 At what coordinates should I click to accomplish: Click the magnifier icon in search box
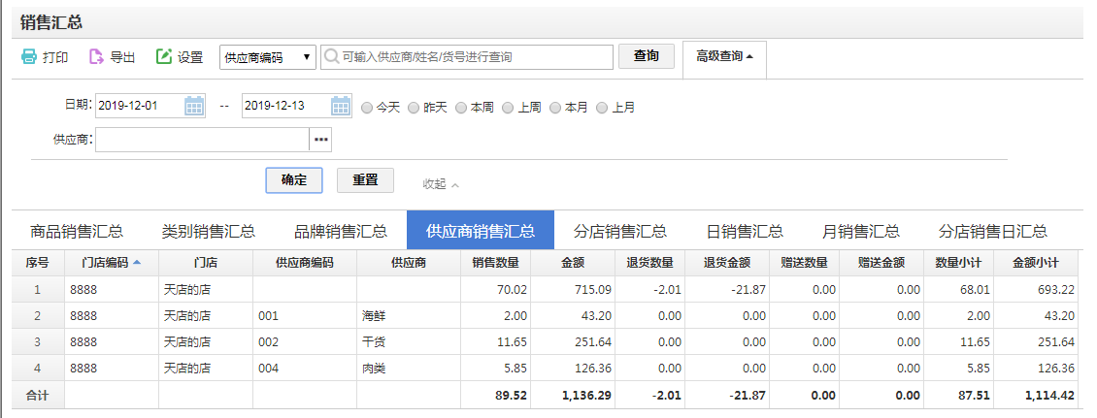(x=332, y=56)
